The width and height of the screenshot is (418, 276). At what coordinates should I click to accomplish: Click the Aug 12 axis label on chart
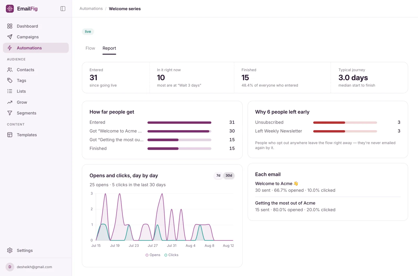coord(228,246)
